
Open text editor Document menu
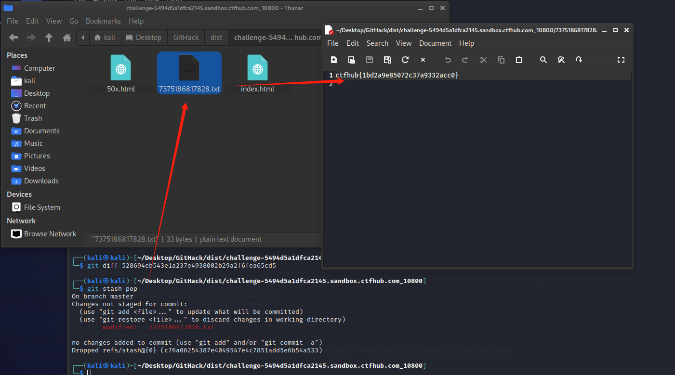coord(435,43)
